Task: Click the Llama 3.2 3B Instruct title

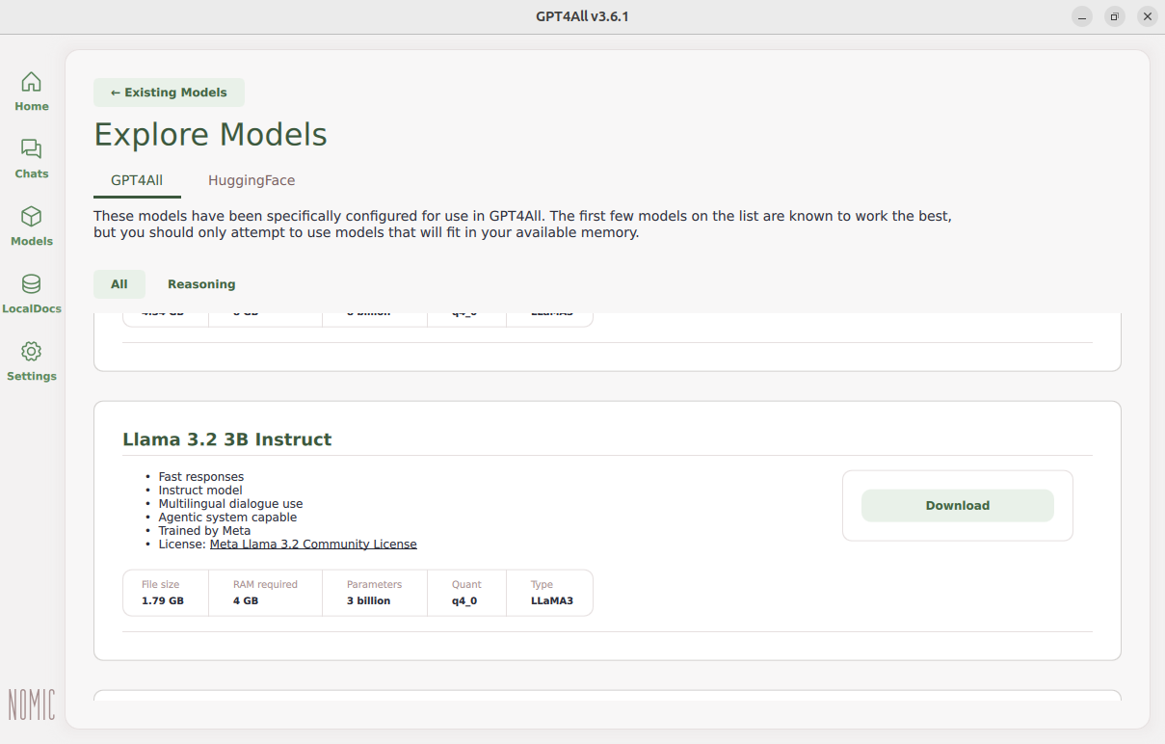Action: click(226, 439)
